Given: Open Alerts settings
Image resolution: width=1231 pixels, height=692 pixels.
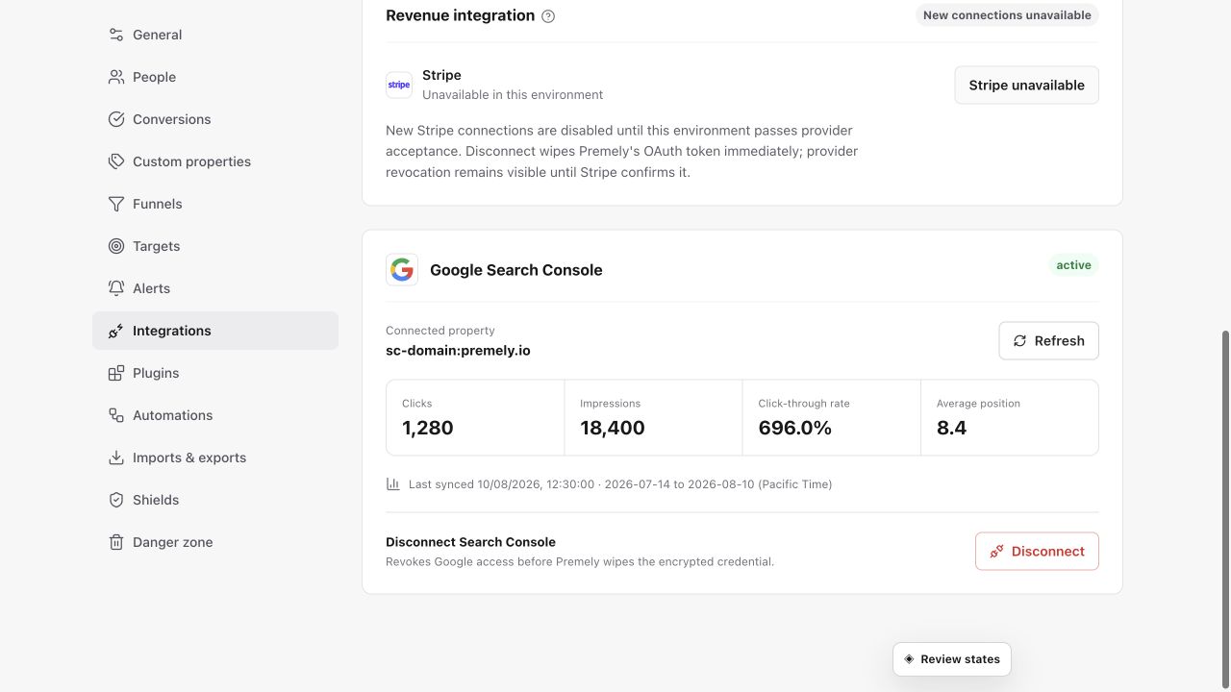Looking at the screenshot, I should [x=215, y=288].
